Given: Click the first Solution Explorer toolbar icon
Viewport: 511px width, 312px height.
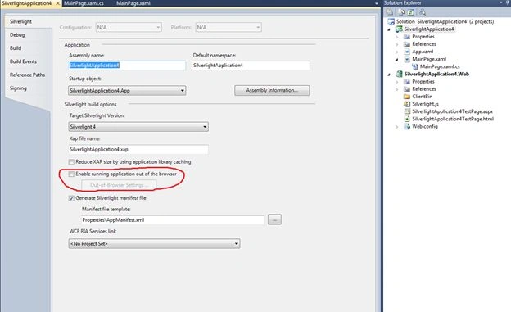Looking at the screenshot, I should [390, 12].
